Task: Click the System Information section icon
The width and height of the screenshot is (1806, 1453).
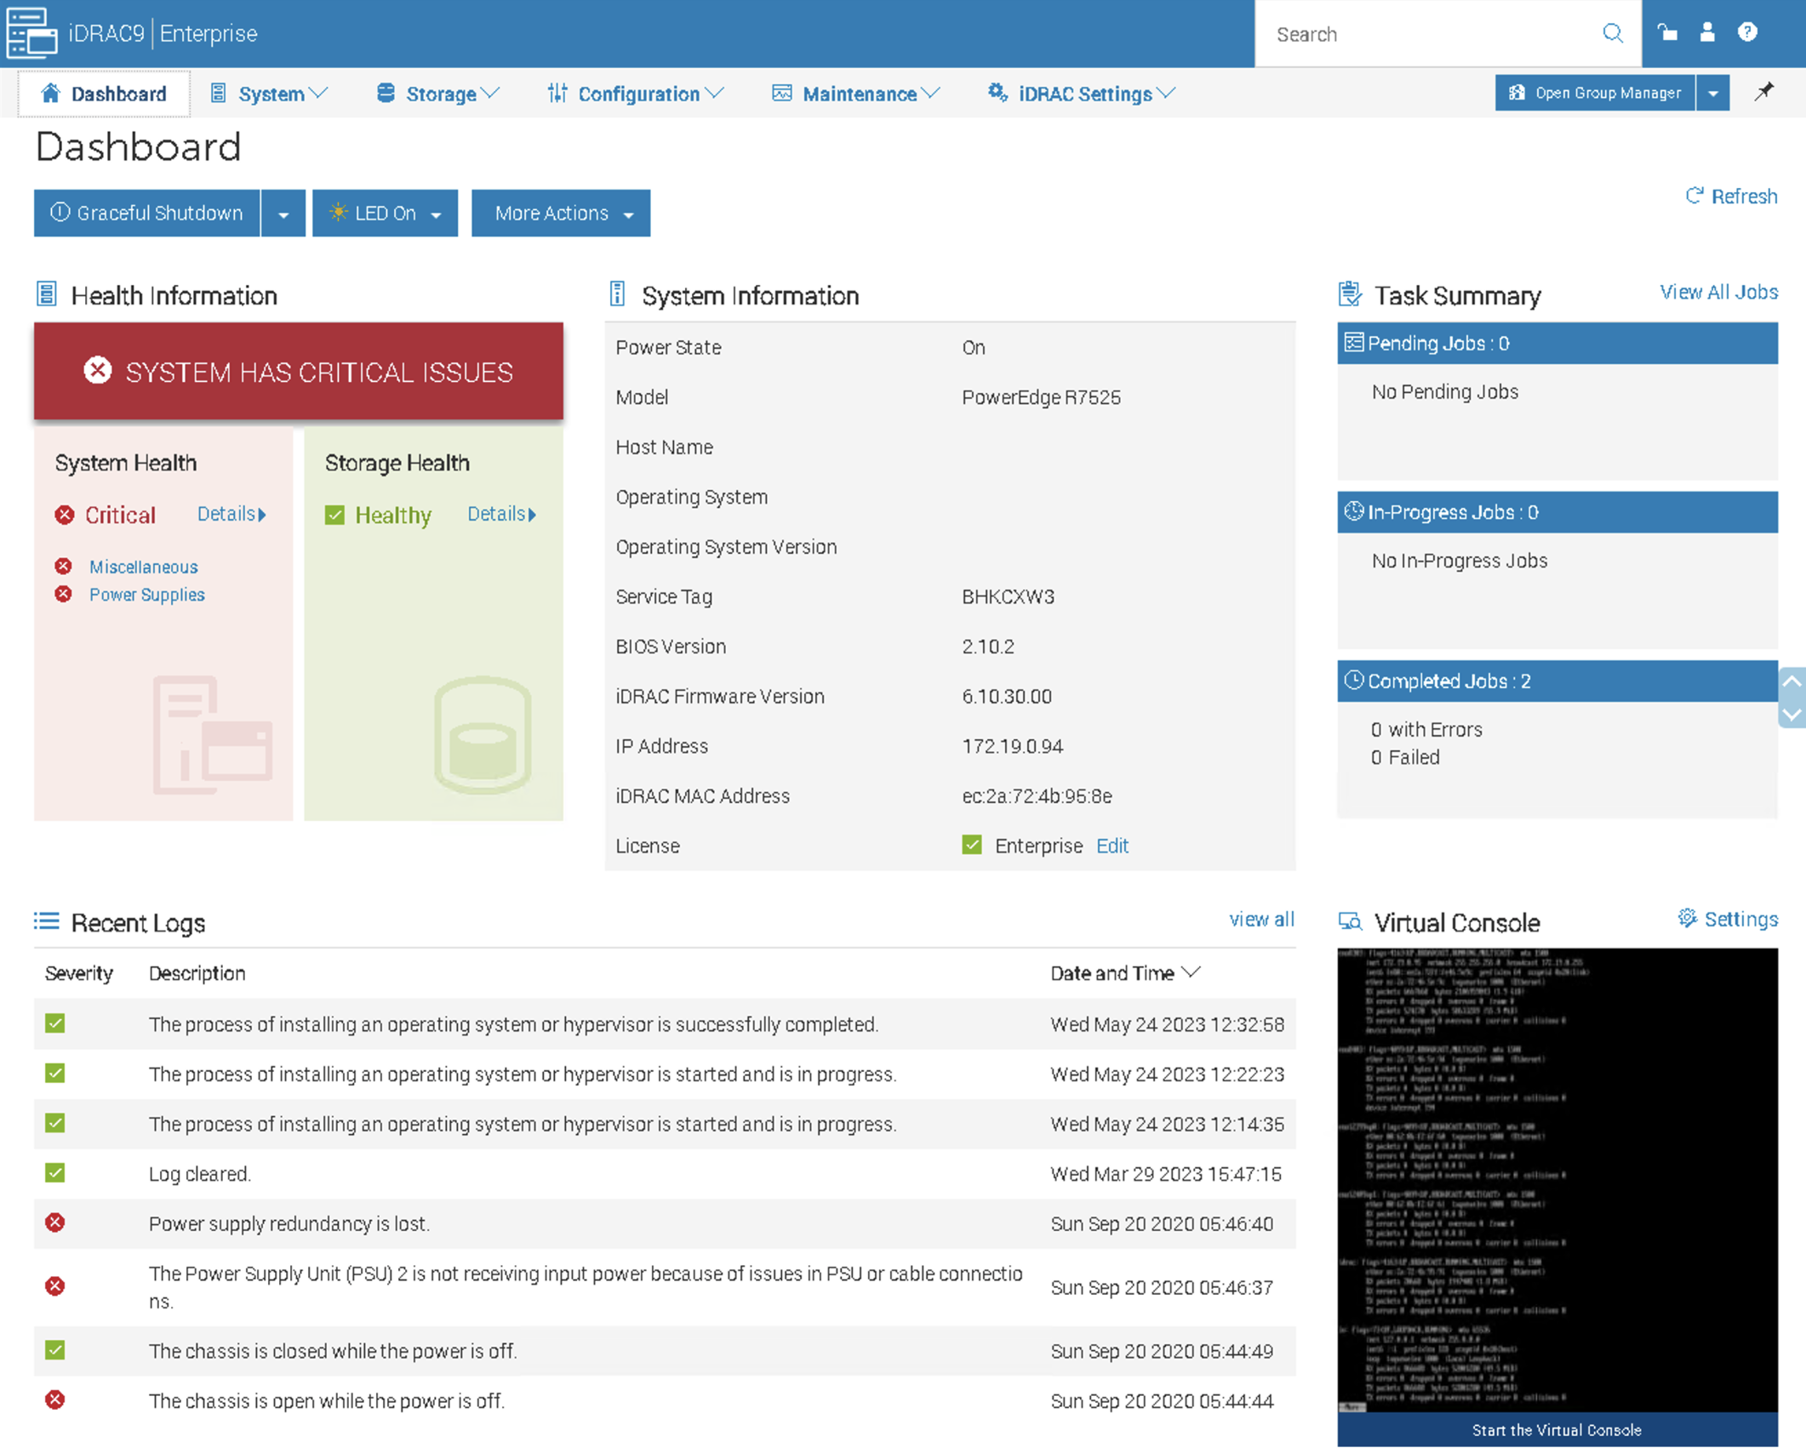Action: (618, 294)
